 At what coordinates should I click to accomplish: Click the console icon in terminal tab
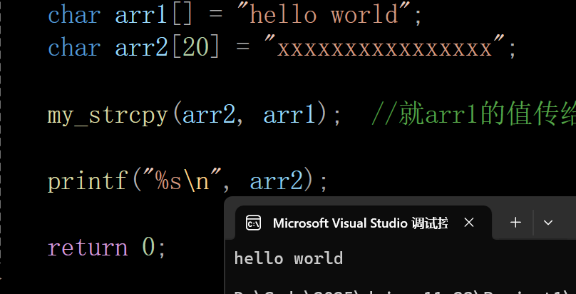coord(254,223)
